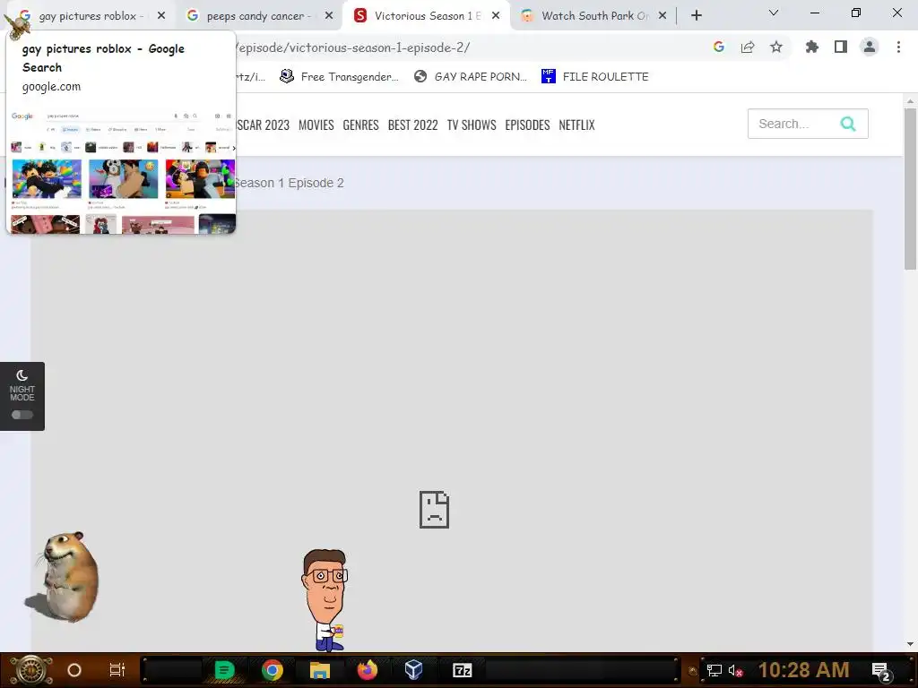Open the FILE ROULETTE bookmark

click(x=595, y=77)
